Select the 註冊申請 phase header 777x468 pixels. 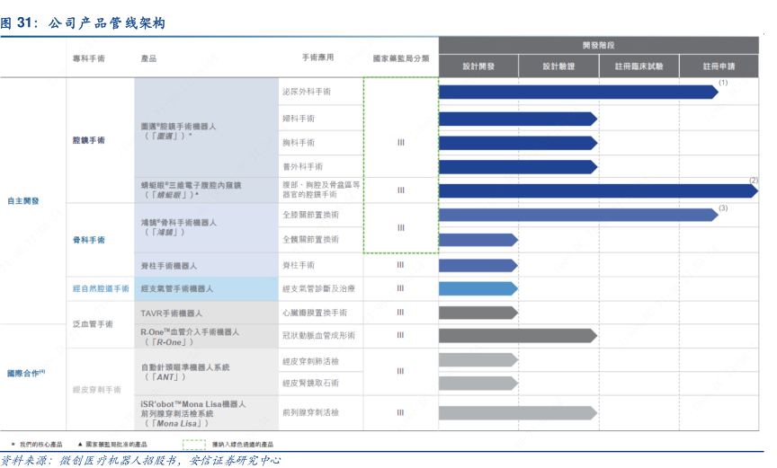click(x=719, y=66)
